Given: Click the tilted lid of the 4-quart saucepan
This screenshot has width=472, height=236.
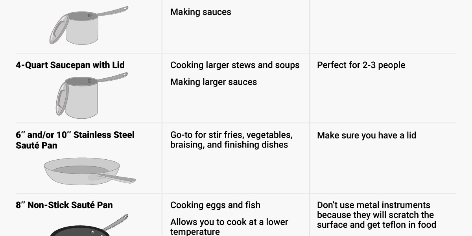Looking at the screenshot, I should (62, 98).
